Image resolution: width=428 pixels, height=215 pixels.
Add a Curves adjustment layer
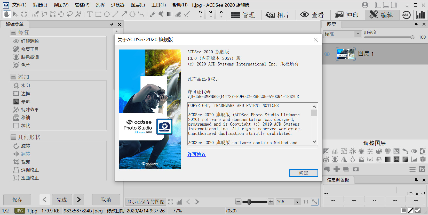point(344,151)
